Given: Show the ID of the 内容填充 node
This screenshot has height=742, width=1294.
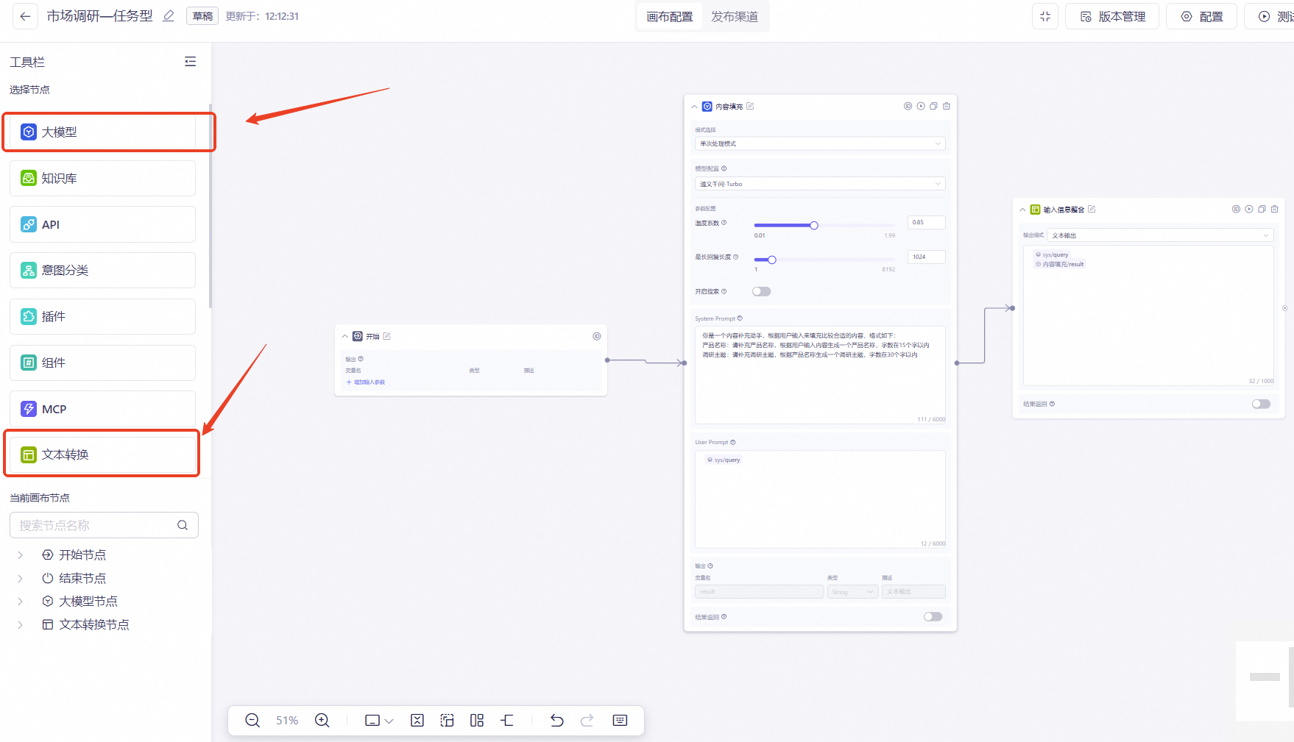Looking at the screenshot, I should tap(908, 107).
